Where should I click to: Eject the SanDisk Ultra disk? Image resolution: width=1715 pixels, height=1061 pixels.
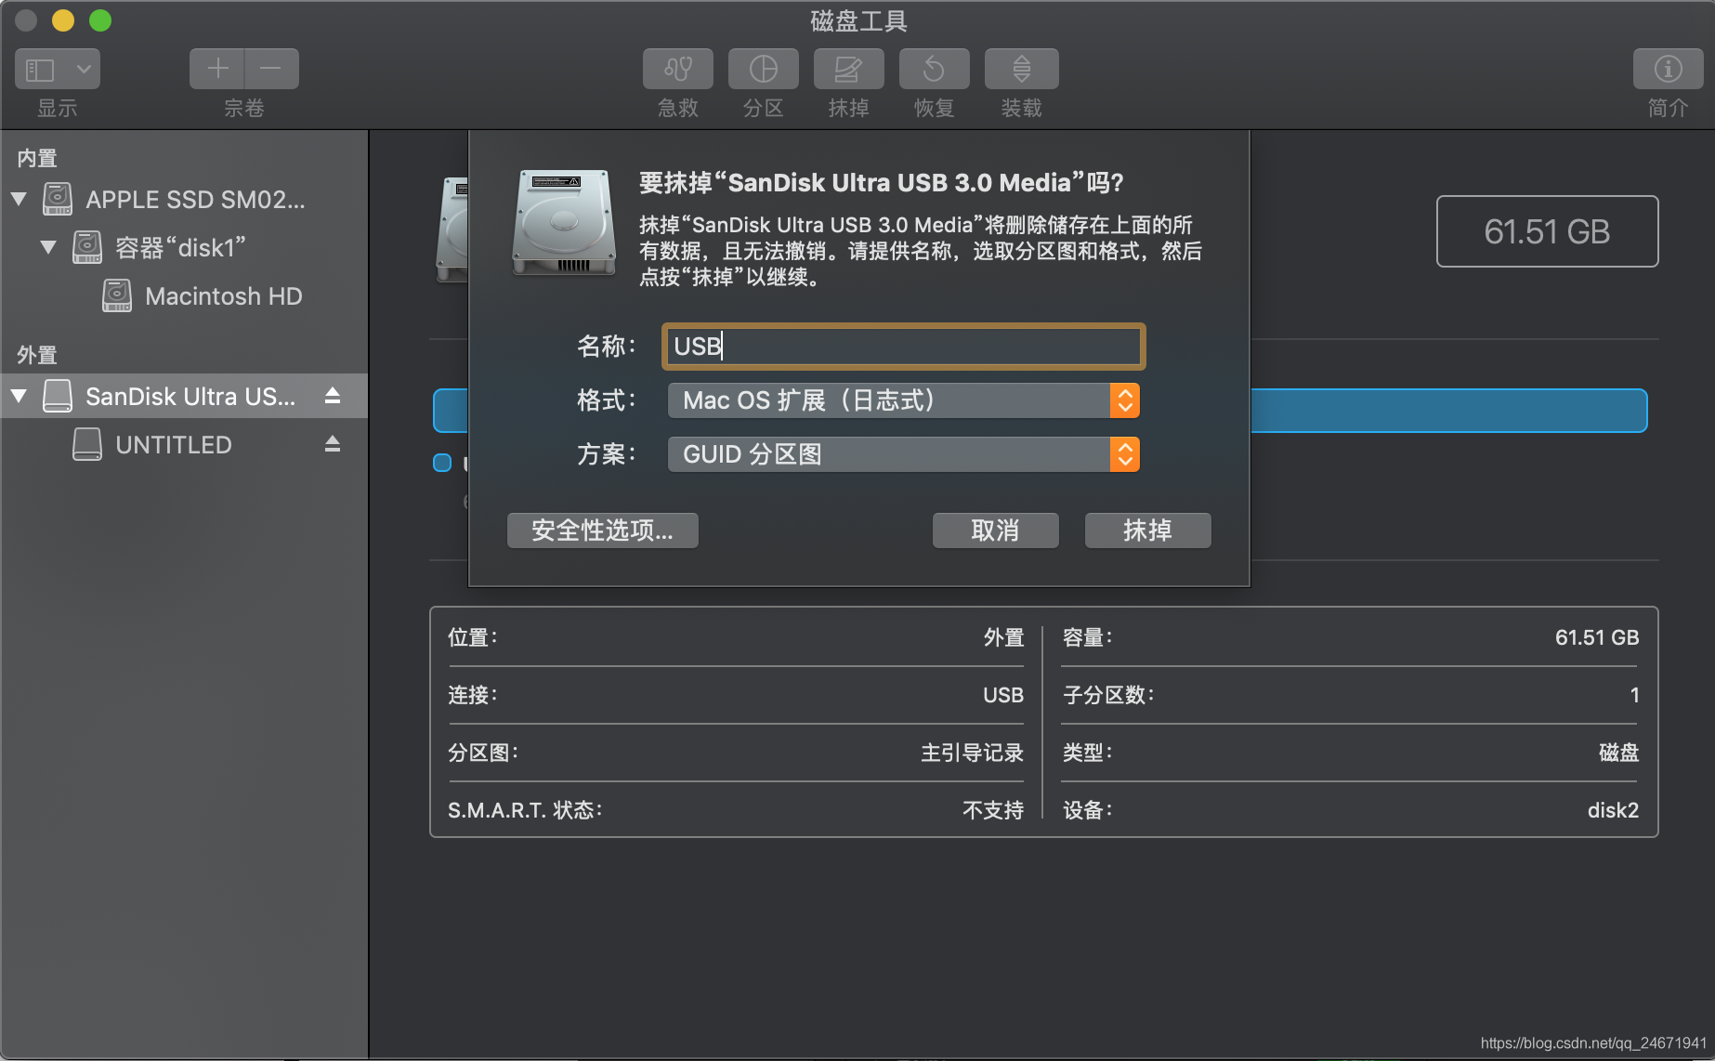point(333,396)
